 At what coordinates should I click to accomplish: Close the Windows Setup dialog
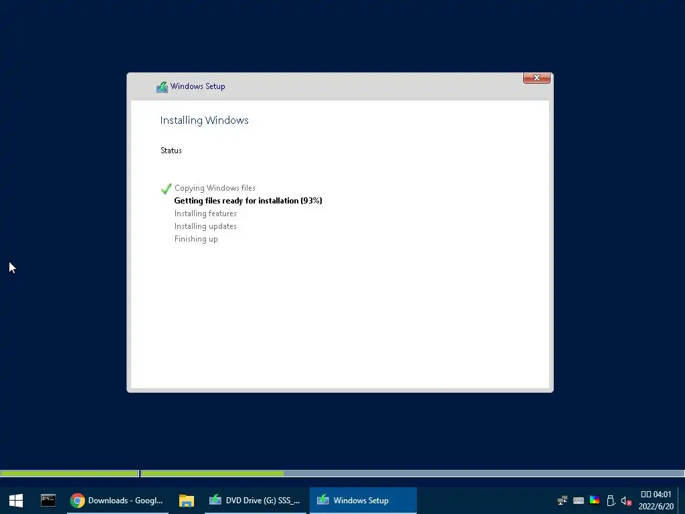tap(536, 78)
